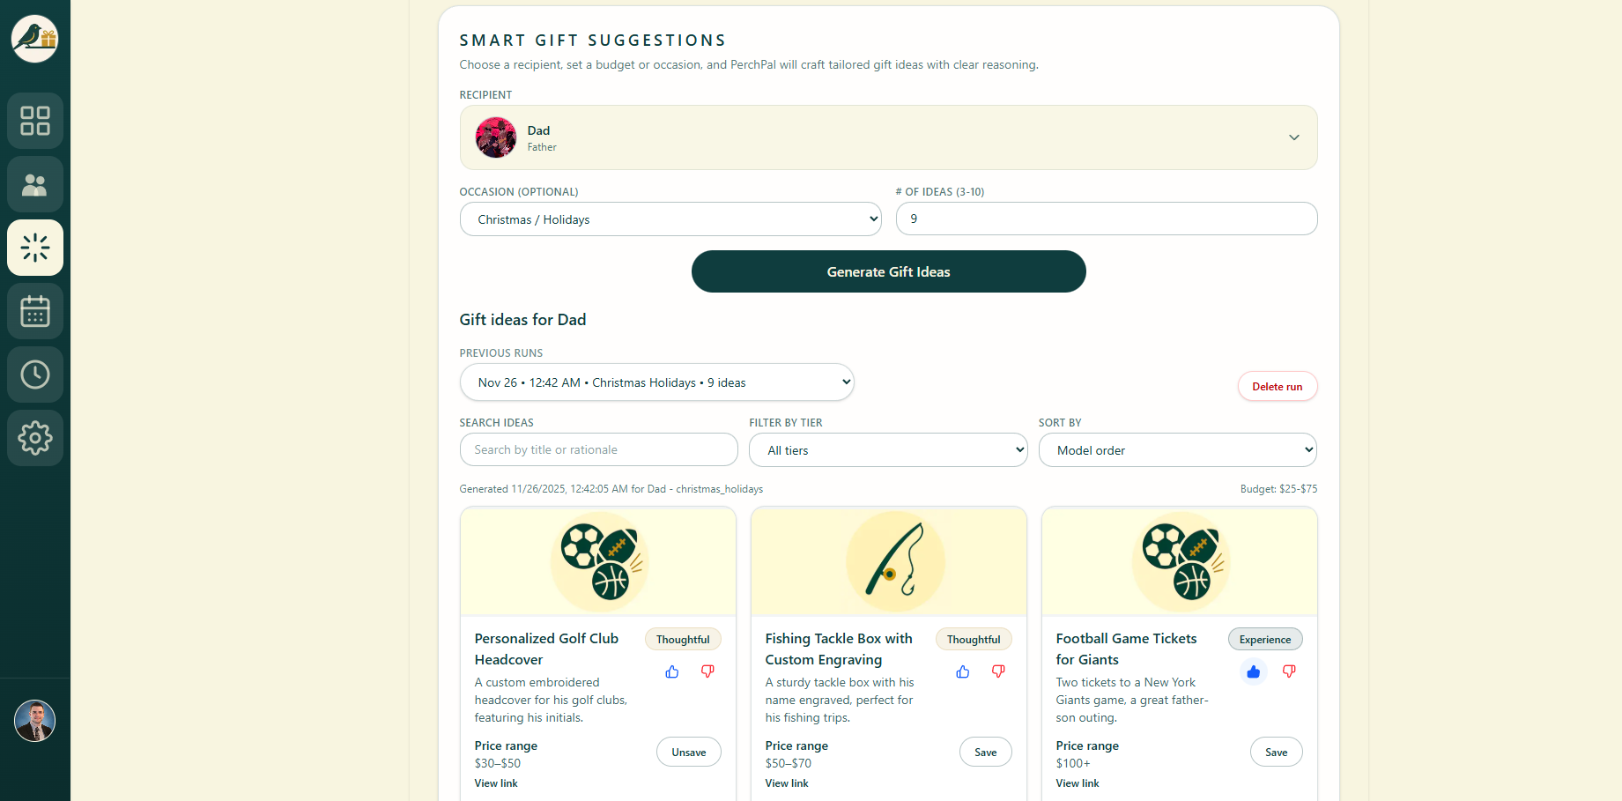Screen dimensions: 1622x801
Task: Open settings from the sidebar gear icon
Action: click(35, 438)
